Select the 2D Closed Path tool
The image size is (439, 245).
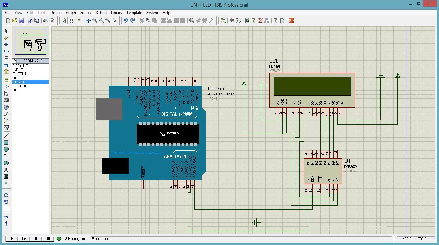coord(6,163)
